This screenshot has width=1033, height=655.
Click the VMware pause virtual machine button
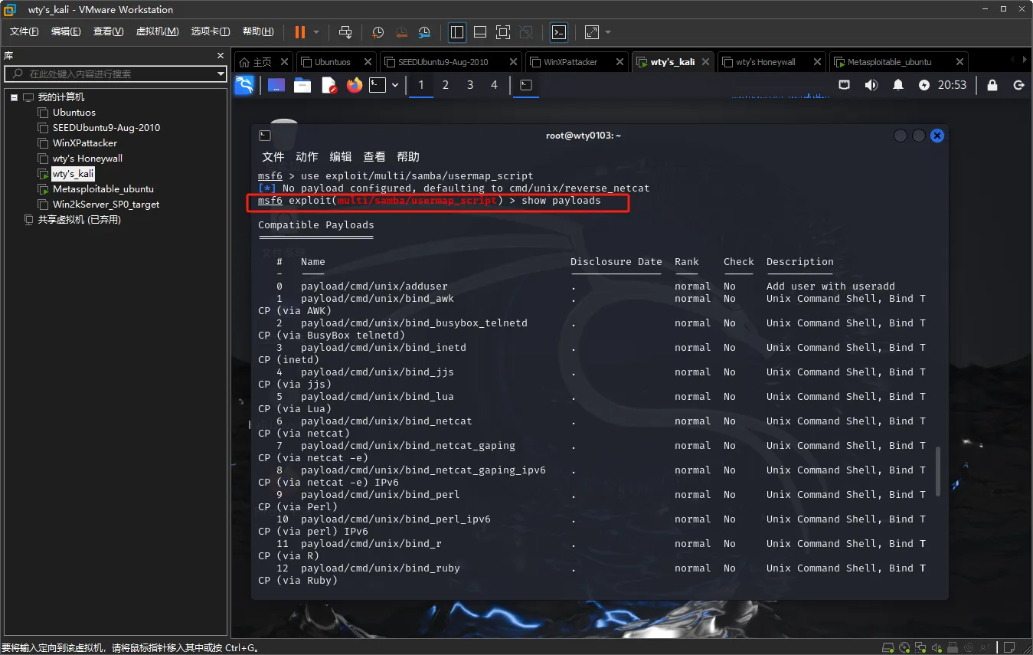coord(299,31)
